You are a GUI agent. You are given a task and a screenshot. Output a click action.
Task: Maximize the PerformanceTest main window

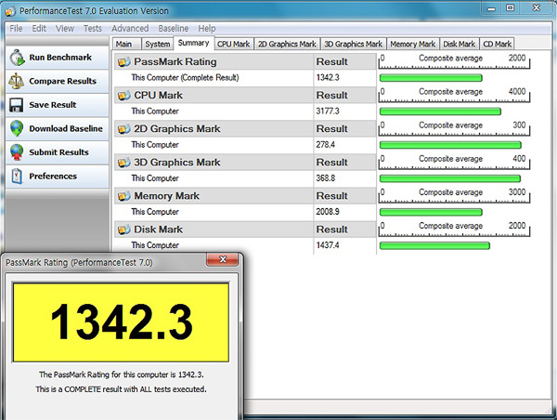click(510, 8)
